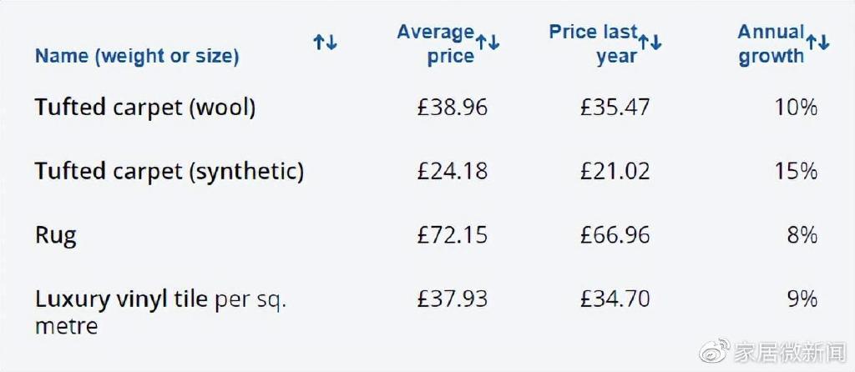Viewport: 855px width, 372px height.
Task: Click the 'Price last year' header label
Action: [594, 44]
